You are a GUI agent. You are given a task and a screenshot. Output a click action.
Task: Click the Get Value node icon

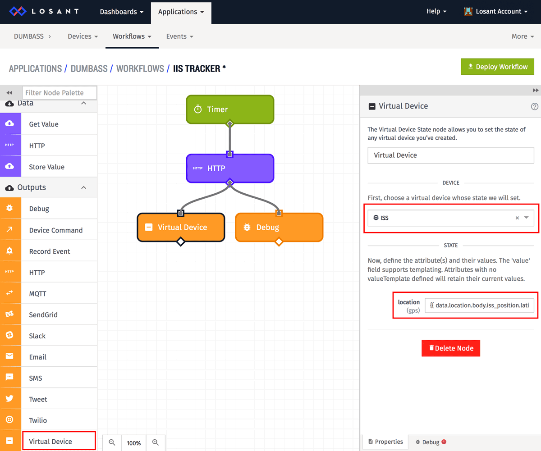click(x=9, y=124)
